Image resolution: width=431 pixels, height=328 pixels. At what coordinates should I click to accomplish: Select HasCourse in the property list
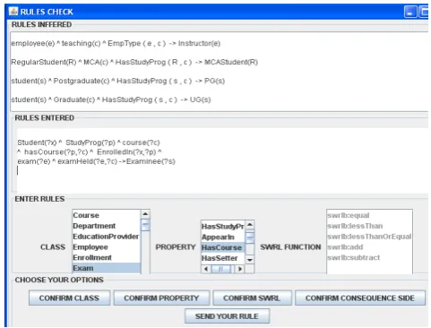tap(223, 247)
